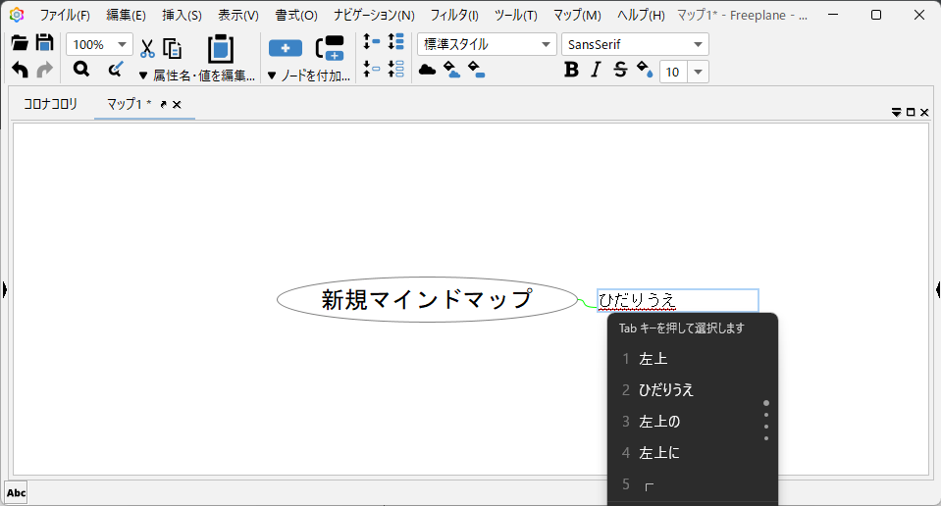Maximize the map panel

pyautogui.click(x=911, y=112)
